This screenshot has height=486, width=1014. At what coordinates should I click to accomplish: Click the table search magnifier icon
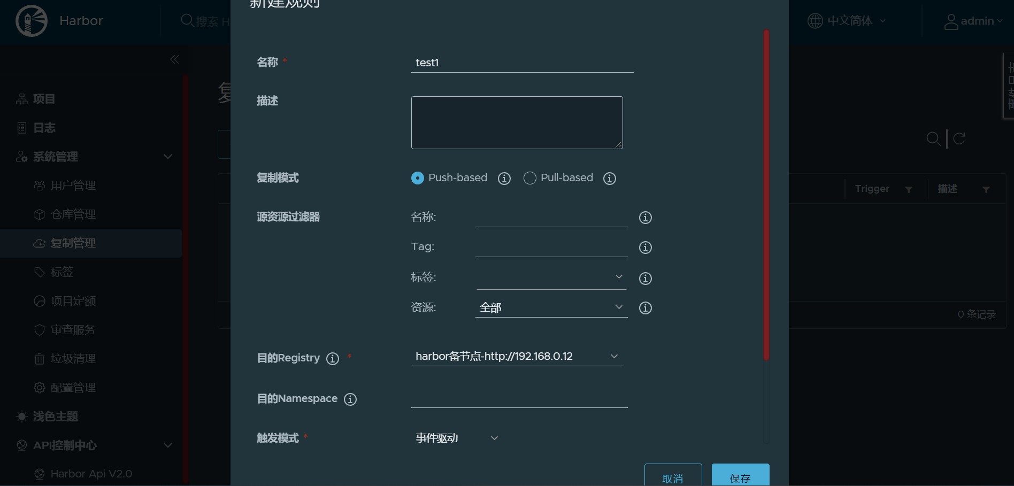(x=933, y=138)
